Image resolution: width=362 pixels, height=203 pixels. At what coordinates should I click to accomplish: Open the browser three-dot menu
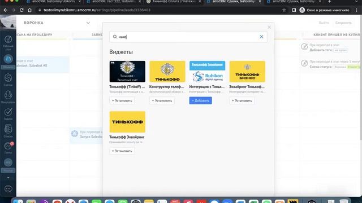click(x=357, y=10)
